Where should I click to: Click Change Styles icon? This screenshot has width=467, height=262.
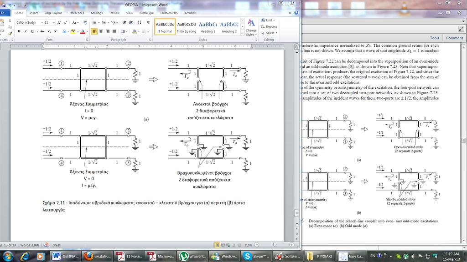coord(251,27)
